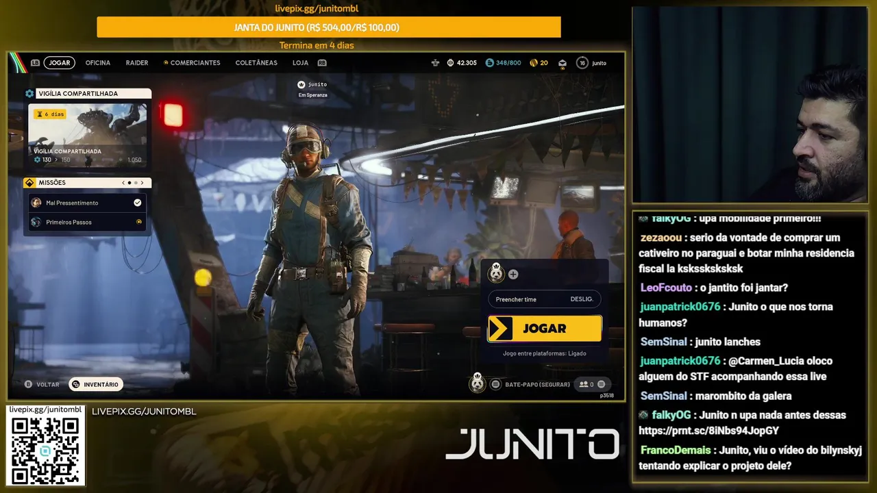Click the 6 dias timer badge

tap(50, 114)
